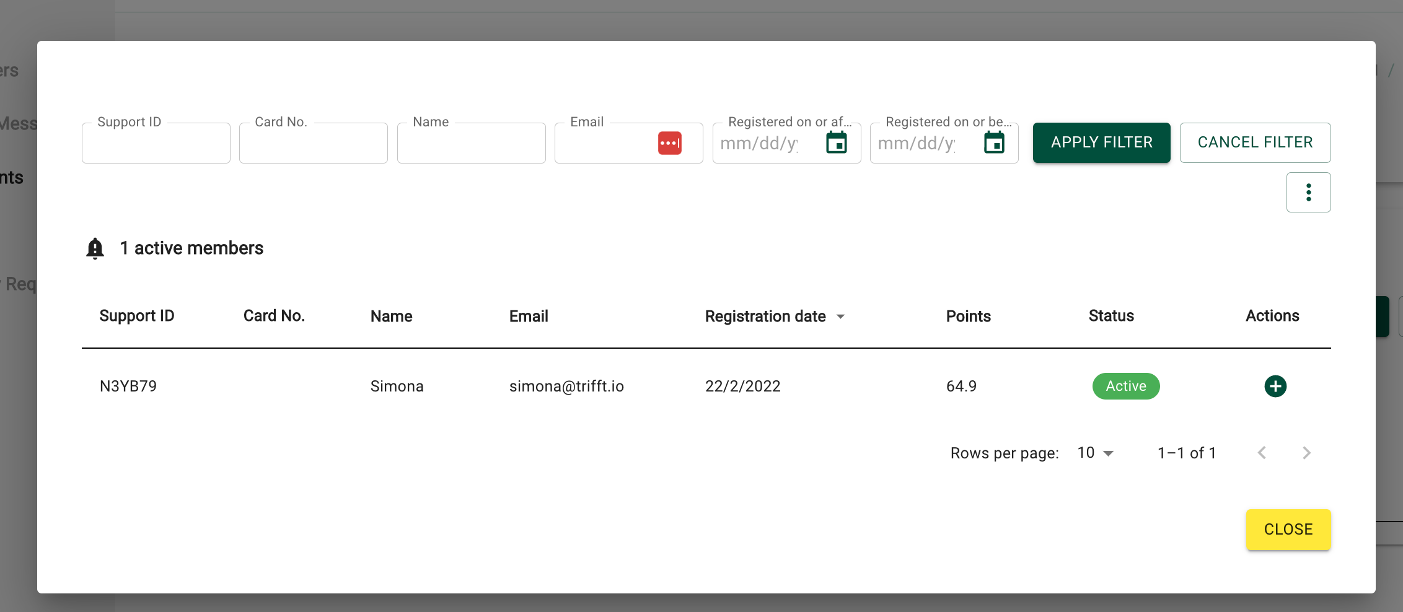
Task: Click the bell icon beside active members
Action: (95, 248)
